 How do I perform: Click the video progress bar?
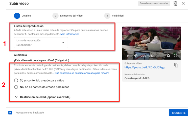coord(151,51)
